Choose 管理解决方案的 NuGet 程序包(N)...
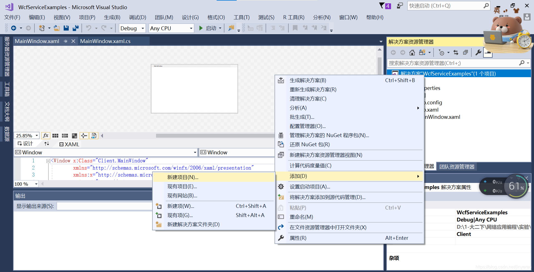 (349, 135)
